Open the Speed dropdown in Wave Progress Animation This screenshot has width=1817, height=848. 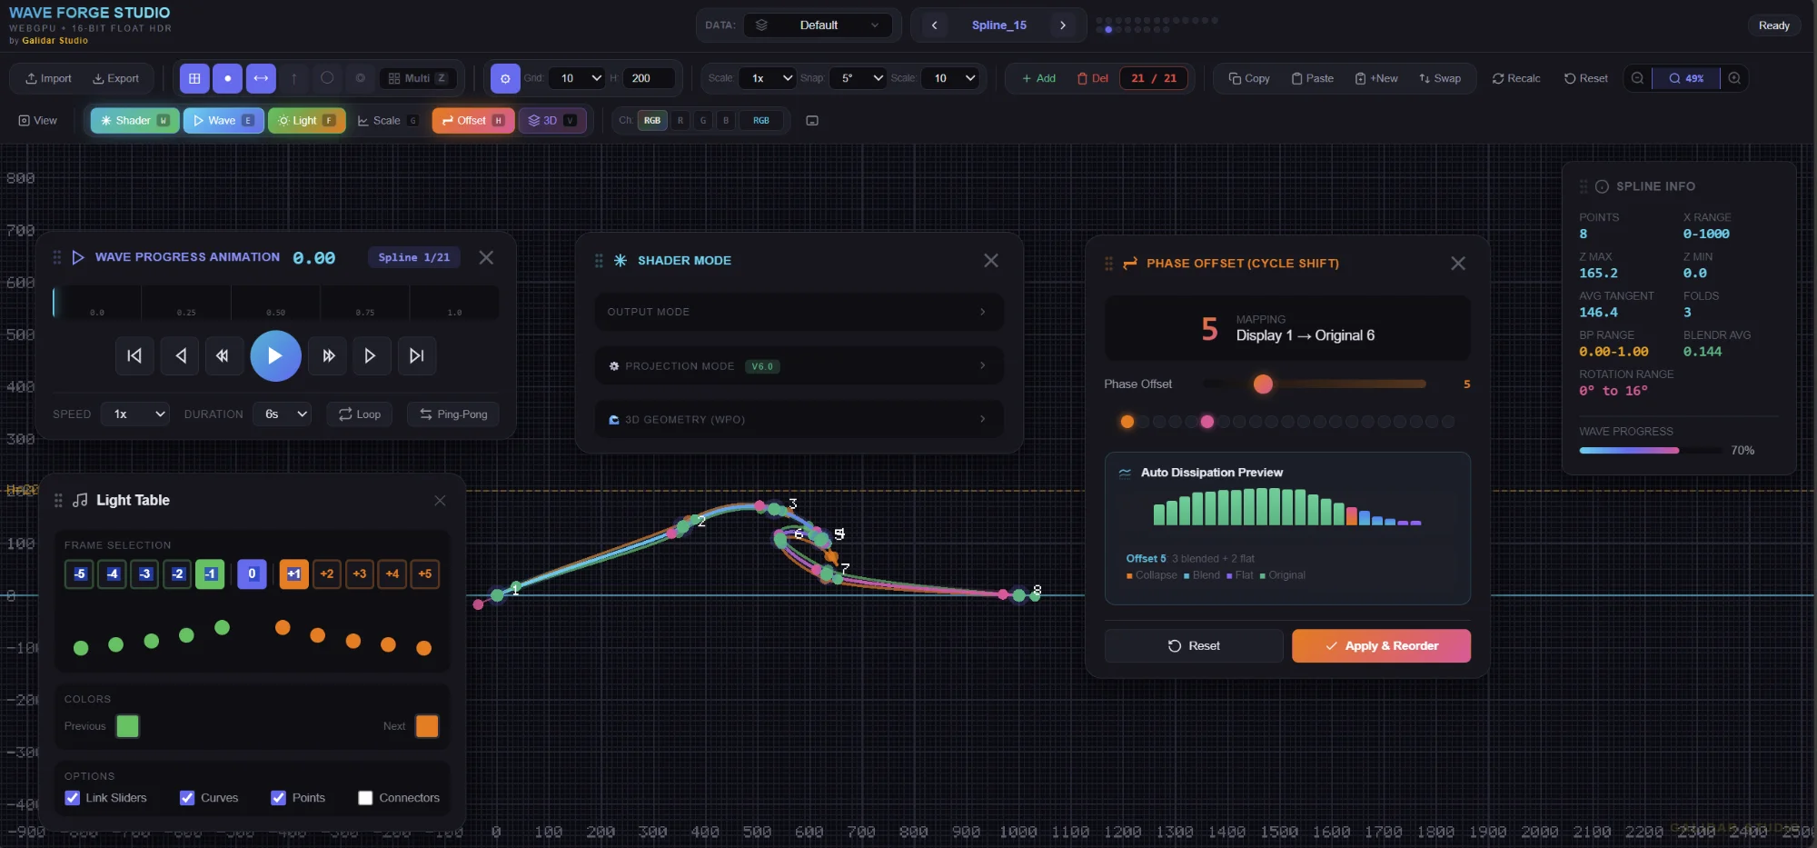[x=135, y=414]
